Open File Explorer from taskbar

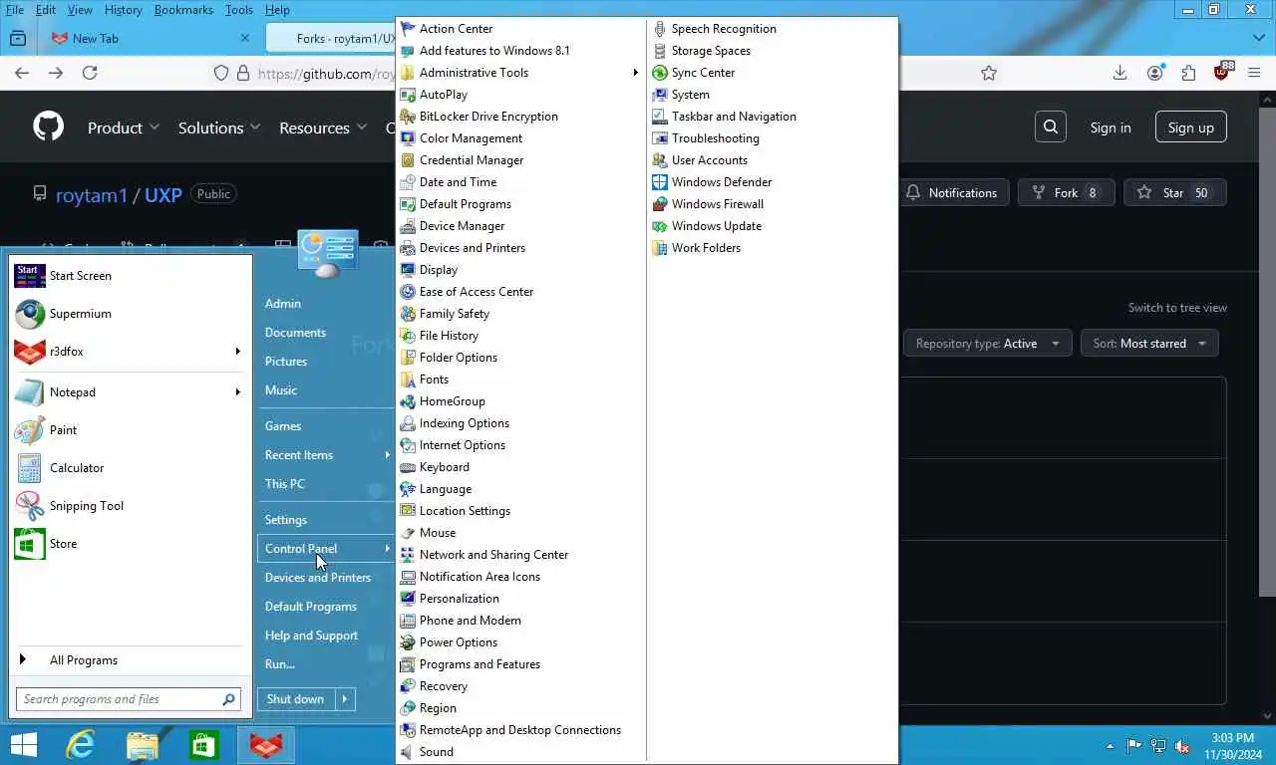tap(143, 745)
